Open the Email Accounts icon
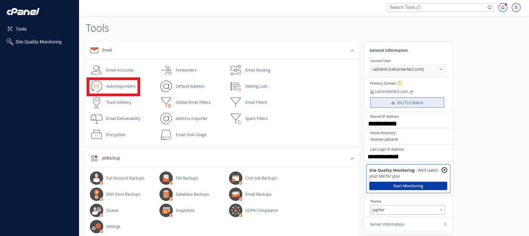 click(x=97, y=70)
